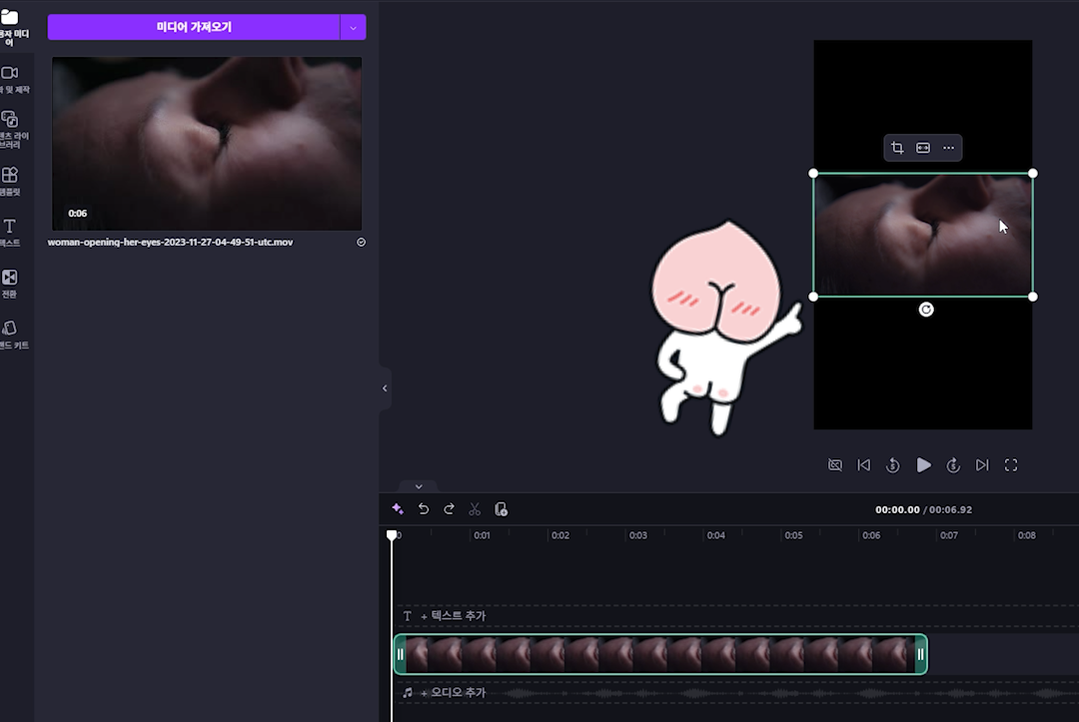This screenshot has width=1079, height=722.
Task: Click the 0:06 mark on the timeline ruler
Action: 871,535
